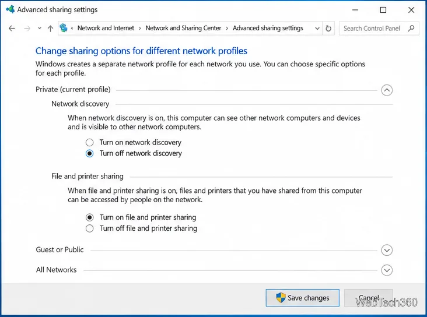Image resolution: width=427 pixels, height=317 pixels.
Task: Close the Advanced sharing settings window
Action: [x=411, y=10]
